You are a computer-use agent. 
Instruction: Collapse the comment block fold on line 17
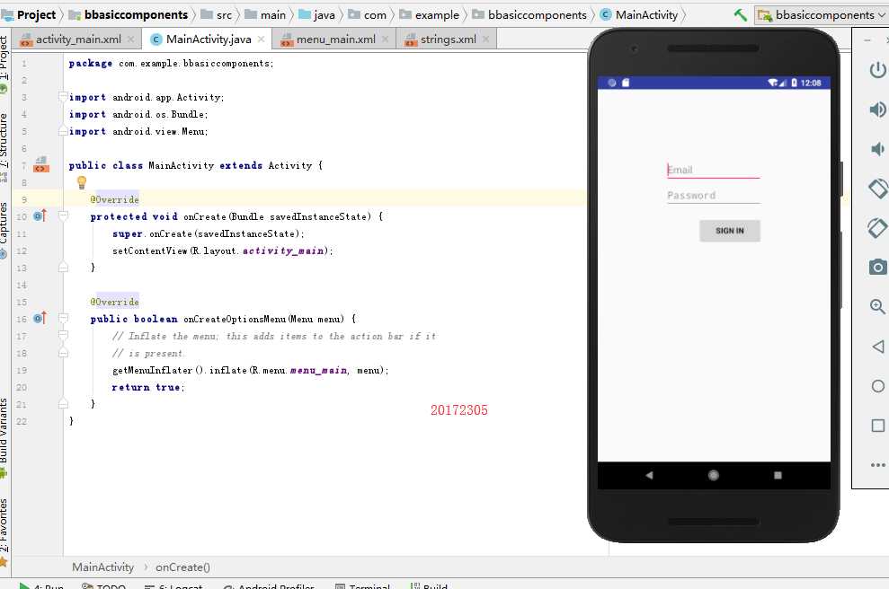point(63,335)
